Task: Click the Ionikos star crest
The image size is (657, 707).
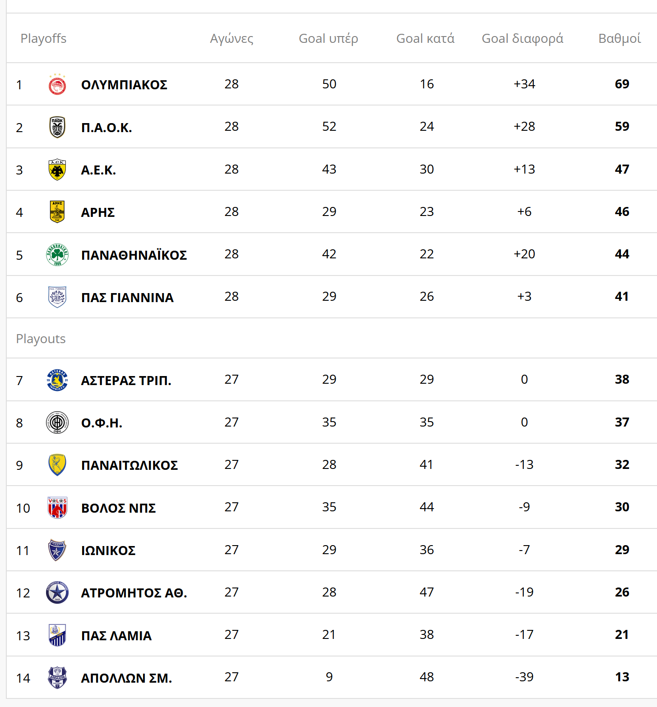Action: [57, 550]
